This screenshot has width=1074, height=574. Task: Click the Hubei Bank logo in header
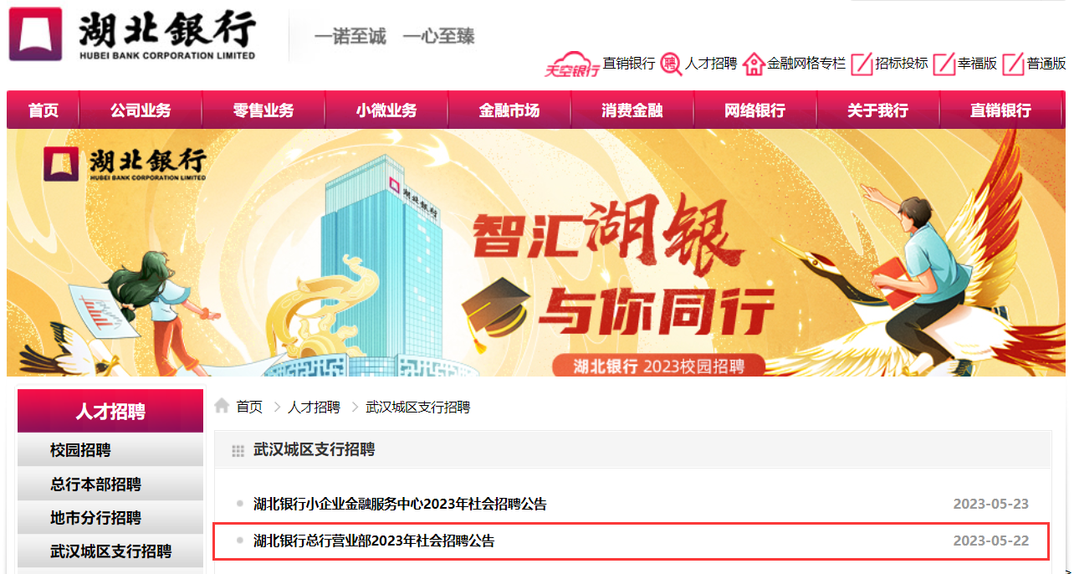(x=132, y=34)
